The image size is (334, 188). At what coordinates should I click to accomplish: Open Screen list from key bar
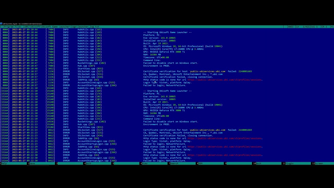319,163
